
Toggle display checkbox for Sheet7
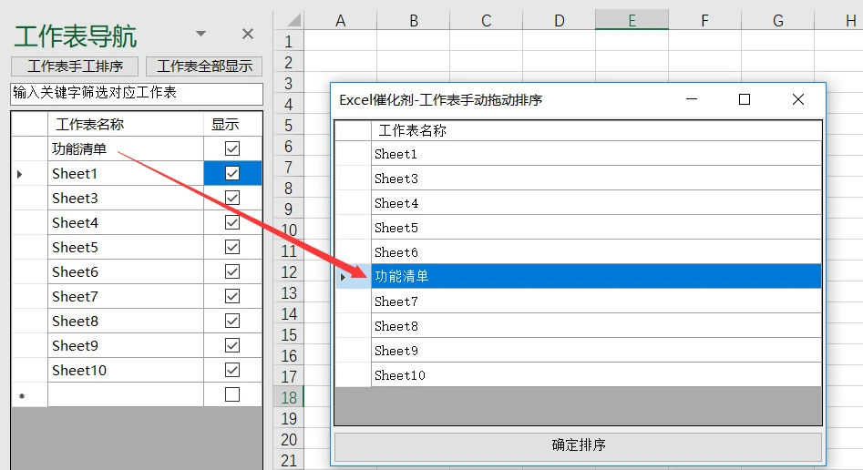(232, 296)
